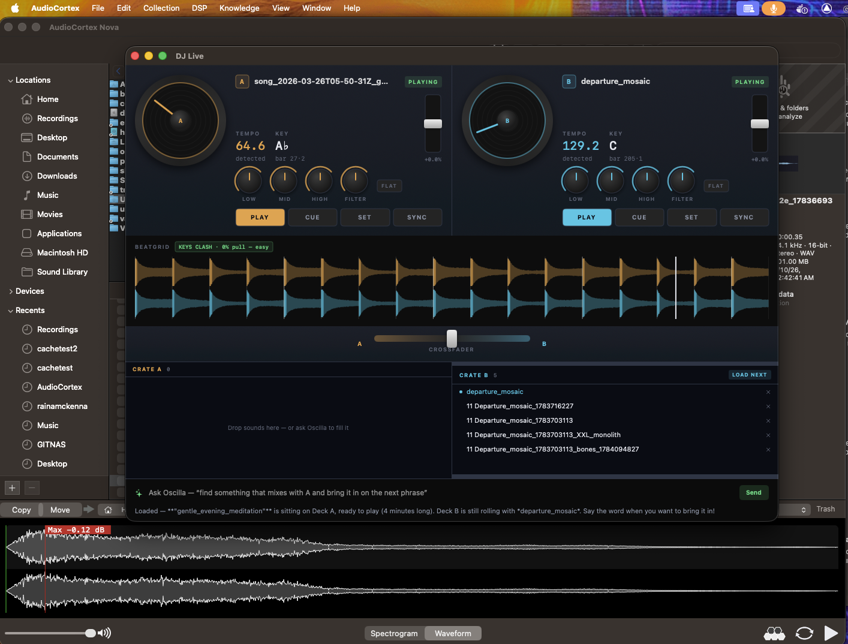Select the Music note icon under Locations

pos(27,195)
